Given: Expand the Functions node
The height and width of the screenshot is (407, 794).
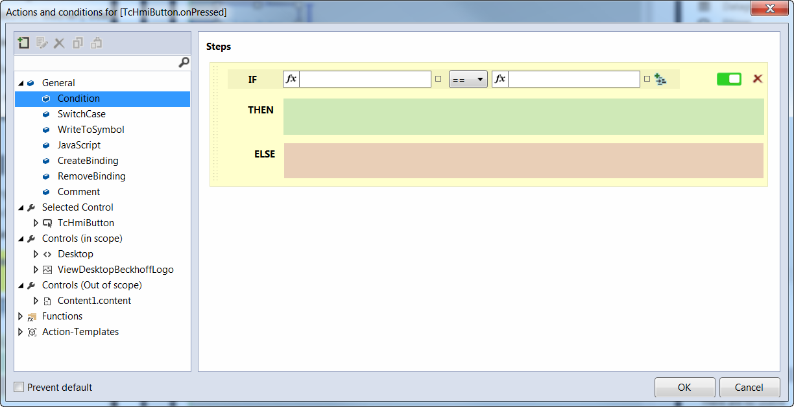Looking at the screenshot, I should click(x=21, y=316).
